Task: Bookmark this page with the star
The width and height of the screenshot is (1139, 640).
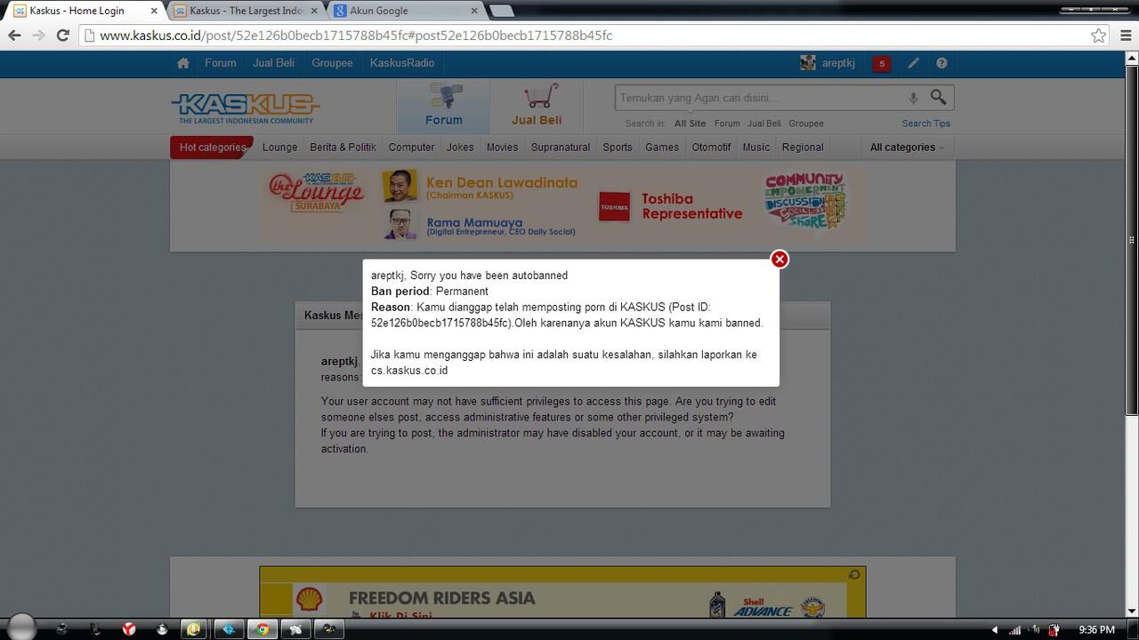Action: point(1099,36)
